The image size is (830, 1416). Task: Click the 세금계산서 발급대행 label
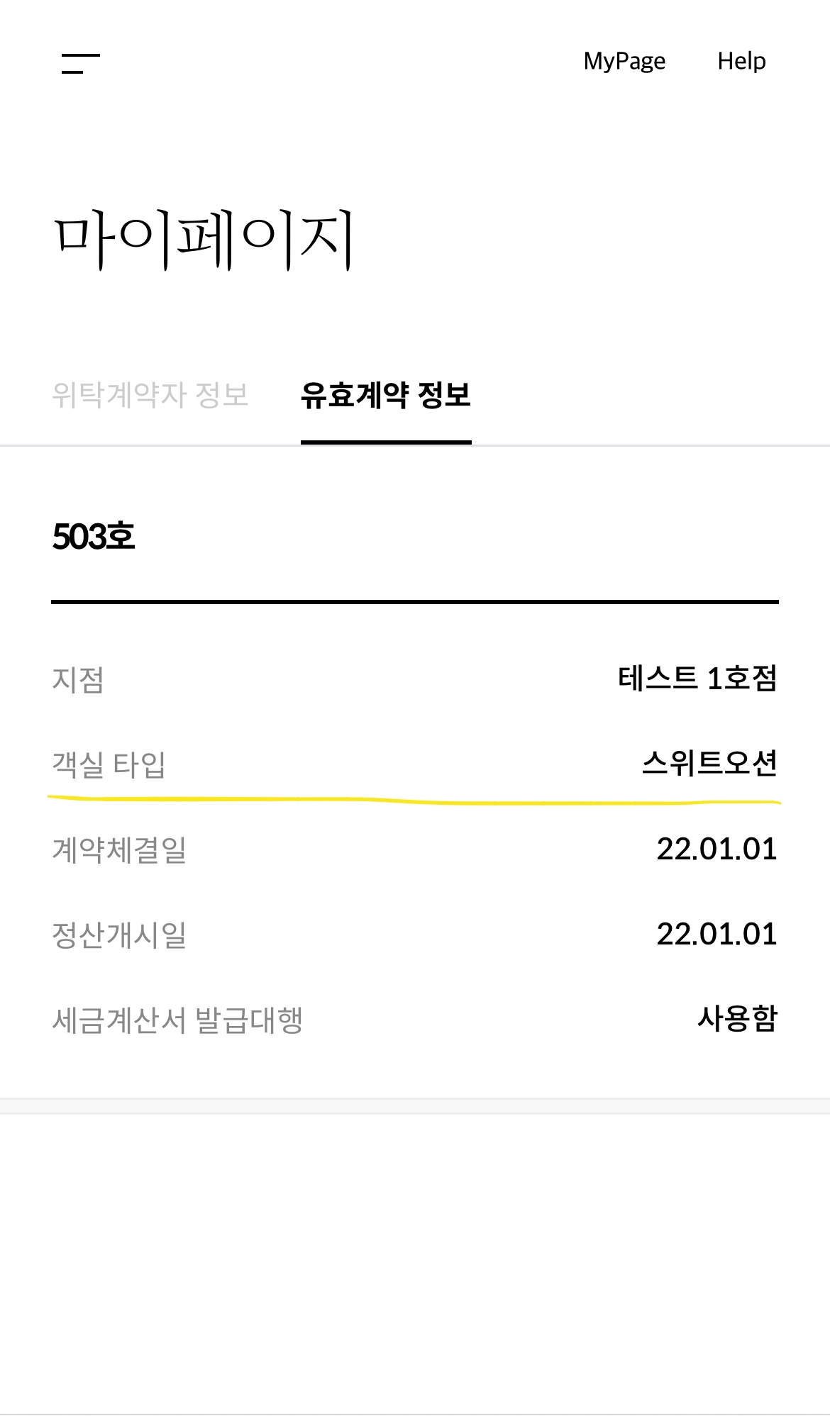pos(177,1020)
